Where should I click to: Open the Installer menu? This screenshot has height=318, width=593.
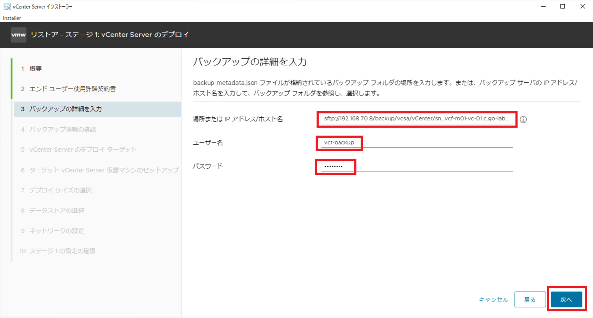[12, 18]
